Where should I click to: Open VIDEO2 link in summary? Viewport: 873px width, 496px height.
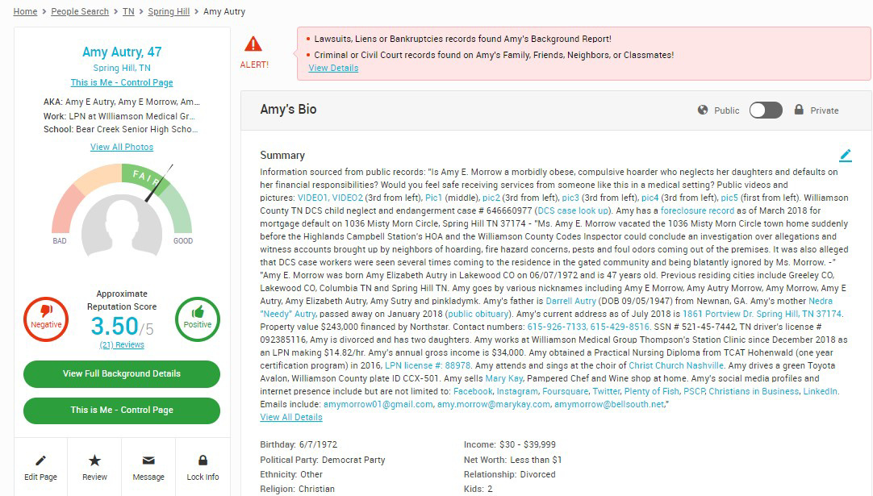click(x=348, y=198)
